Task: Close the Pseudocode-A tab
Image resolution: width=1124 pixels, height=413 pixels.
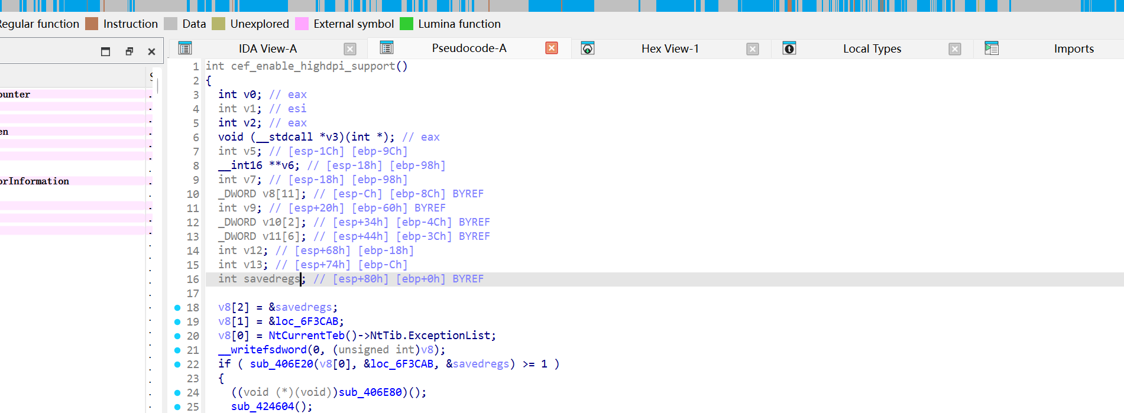Action: tap(551, 48)
